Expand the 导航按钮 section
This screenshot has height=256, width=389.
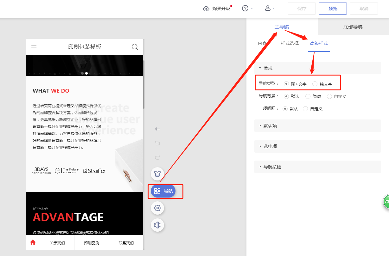pyautogui.click(x=318, y=167)
